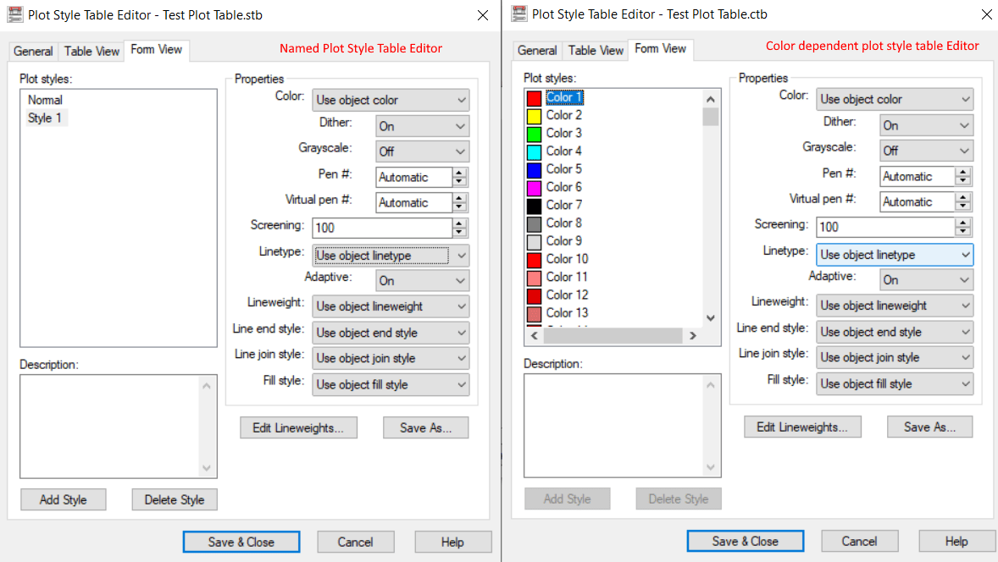Select the green Color 3 swatch
This screenshot has height=562, width=998.
534,134
